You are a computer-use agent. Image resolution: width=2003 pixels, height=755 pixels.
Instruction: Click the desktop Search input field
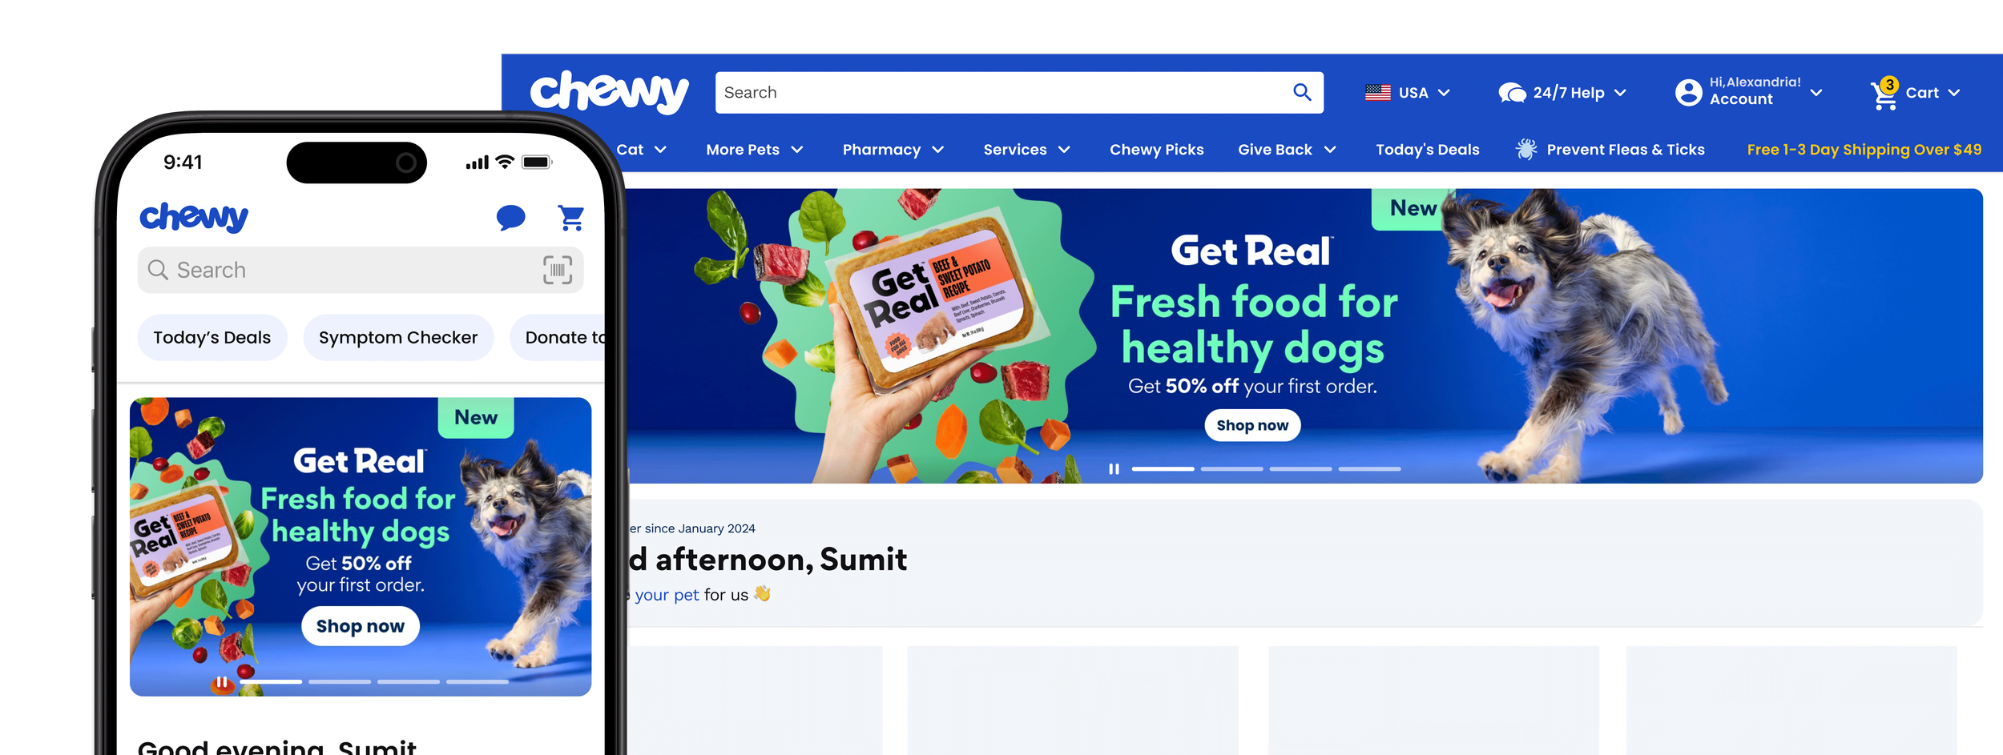click(1001, 92)
